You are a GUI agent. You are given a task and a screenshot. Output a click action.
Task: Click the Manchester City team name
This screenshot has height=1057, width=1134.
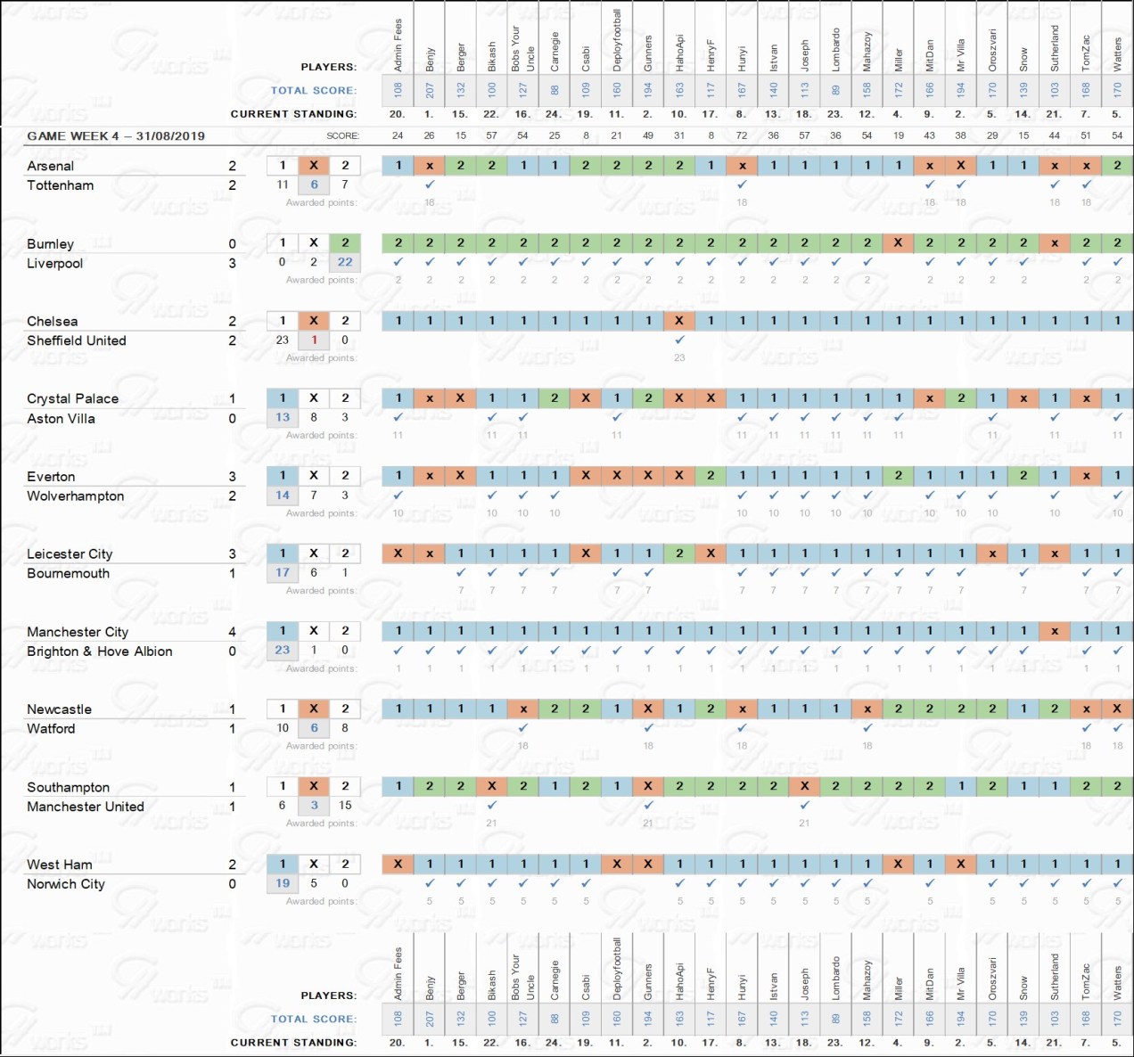click(78, 632)
